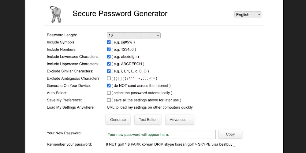
Task: Click the keys logo icon
Action: (56, 14)
